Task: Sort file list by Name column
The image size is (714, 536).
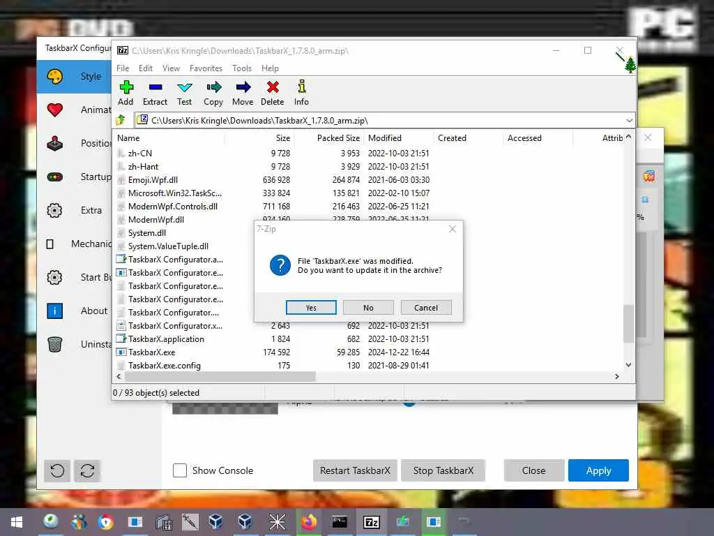Action: pos(169,138)
